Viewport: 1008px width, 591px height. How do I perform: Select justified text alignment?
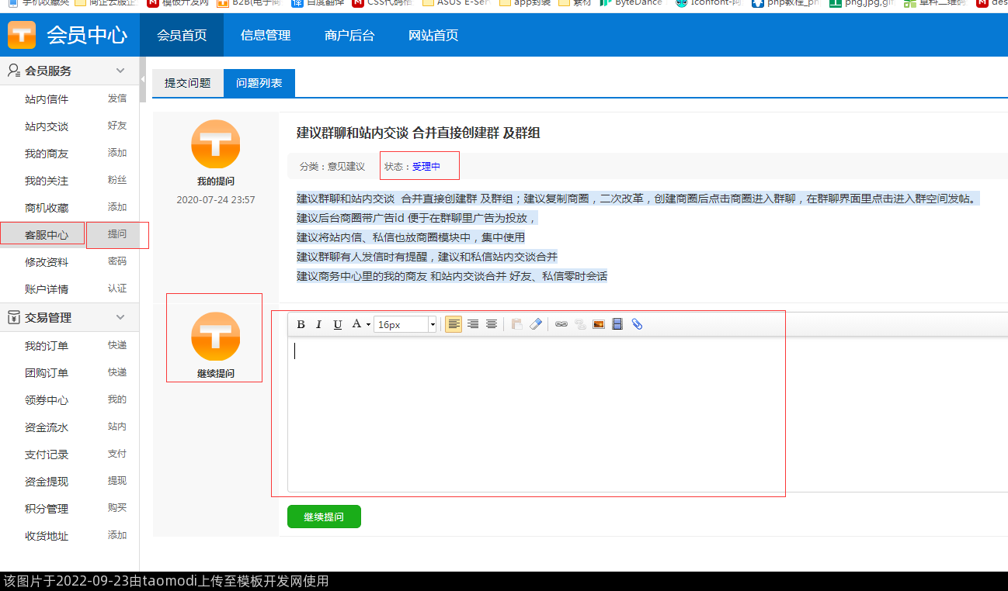click(x=491, y=324)
